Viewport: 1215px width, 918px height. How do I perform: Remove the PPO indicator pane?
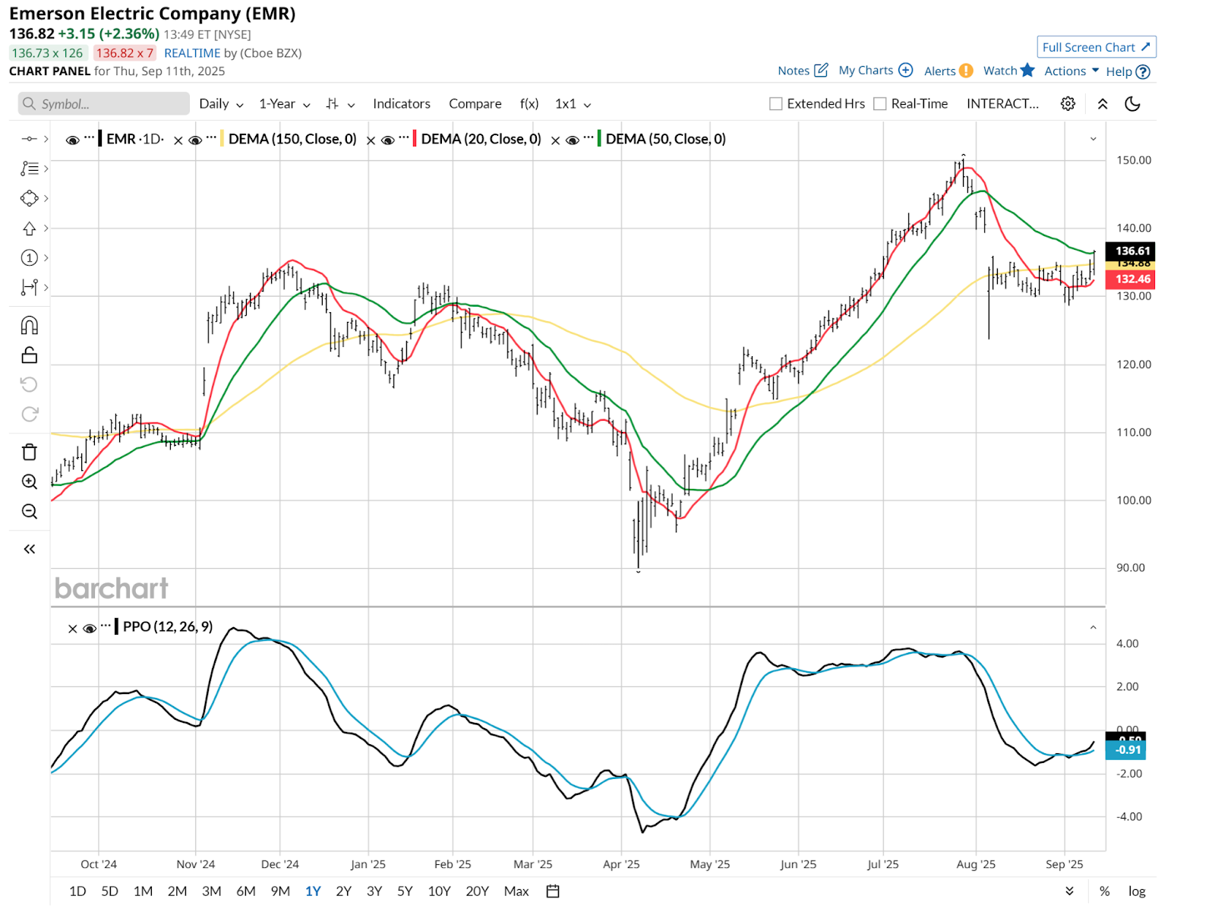[72, 629]
